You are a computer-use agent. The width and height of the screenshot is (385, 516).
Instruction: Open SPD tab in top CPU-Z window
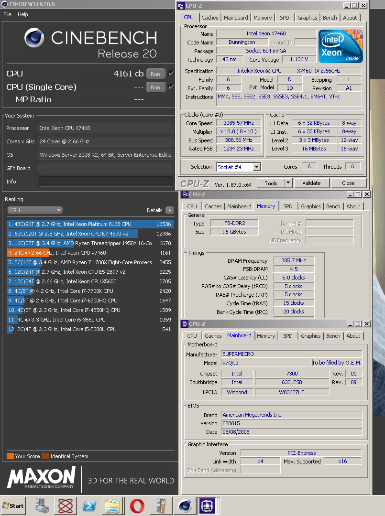[285, 18]
